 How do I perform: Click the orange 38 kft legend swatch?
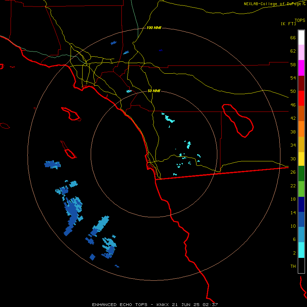pyautogui.click(x=301, y=129)
